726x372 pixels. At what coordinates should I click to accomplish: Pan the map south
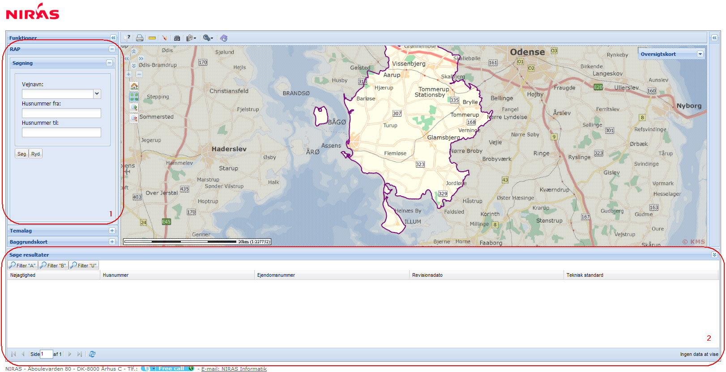click(x=134, y=65)
